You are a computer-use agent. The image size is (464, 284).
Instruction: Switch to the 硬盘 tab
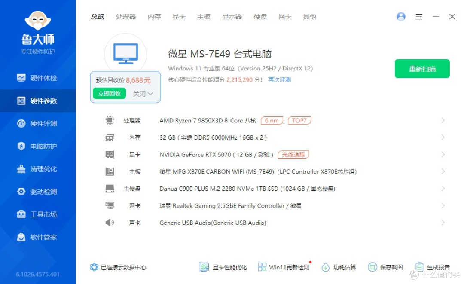coord(260,17)
